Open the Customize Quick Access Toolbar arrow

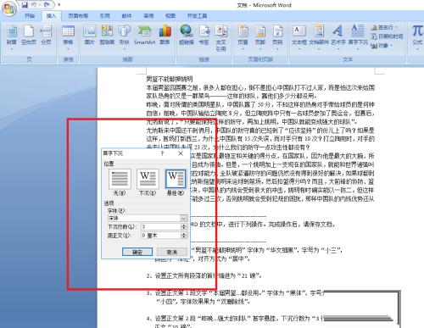coord(59,4)
